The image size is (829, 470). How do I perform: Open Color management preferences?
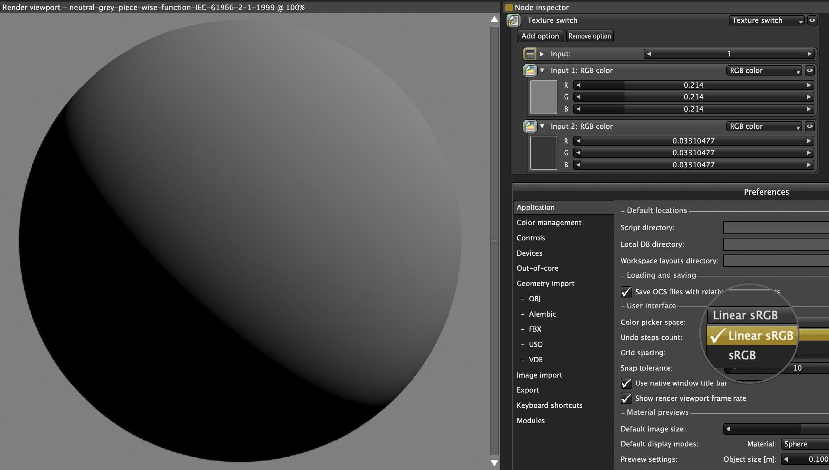(549, 223)
